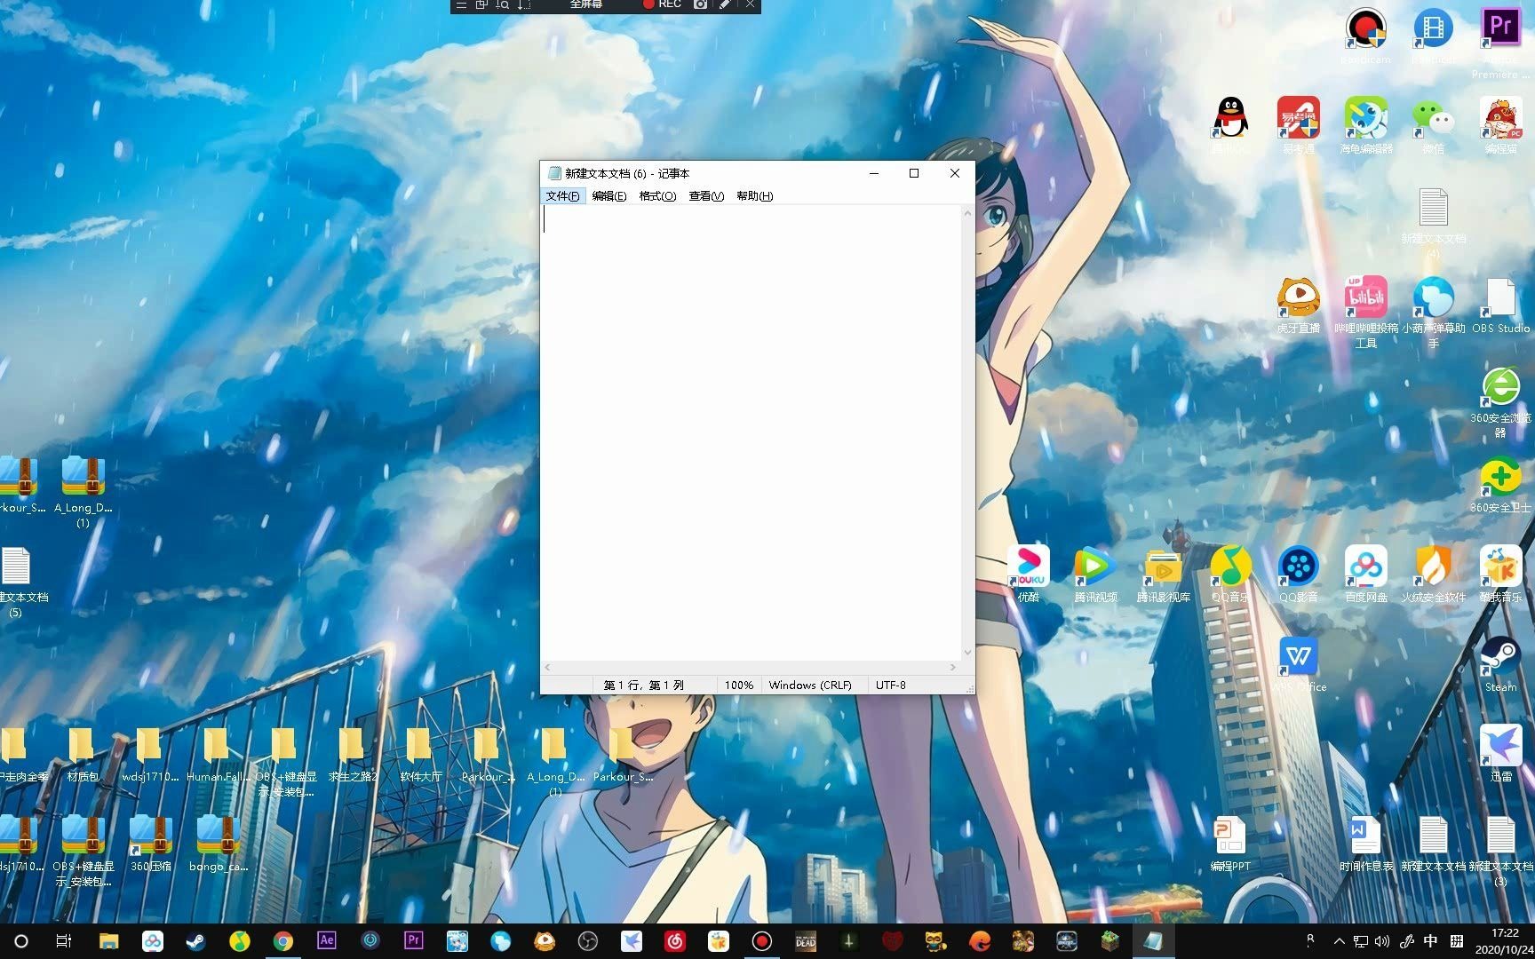Open the 360安全浏览器 desktop icon
This screenshot has width=1535, height=959.
[1500, 401]
